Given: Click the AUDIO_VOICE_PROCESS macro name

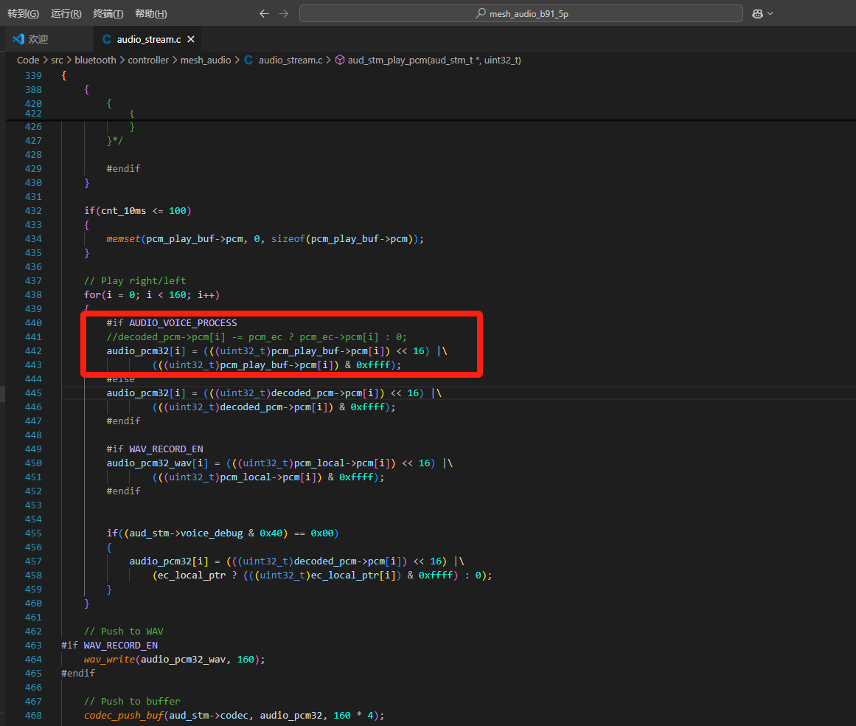Looking at the screenshot, I should pyautogui.click(x=183, y=323).
